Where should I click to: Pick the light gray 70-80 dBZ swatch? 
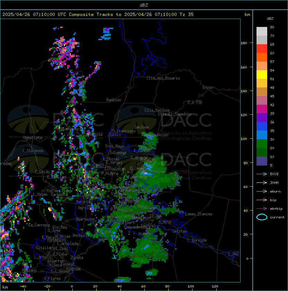(262, 31)
